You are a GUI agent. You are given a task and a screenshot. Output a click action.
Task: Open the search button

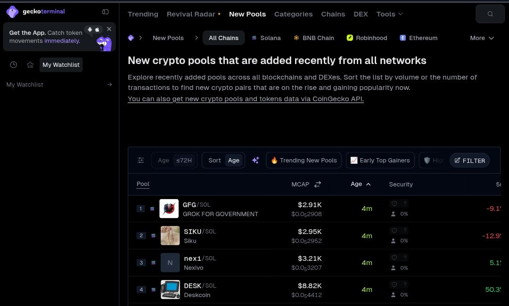(x=490, y=14)
